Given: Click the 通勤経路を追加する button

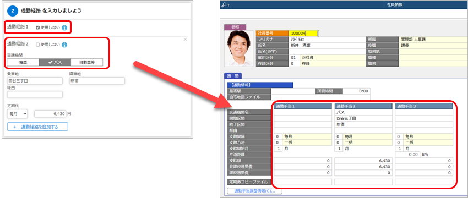Looking at the screenshot, I should pos(37,127).
